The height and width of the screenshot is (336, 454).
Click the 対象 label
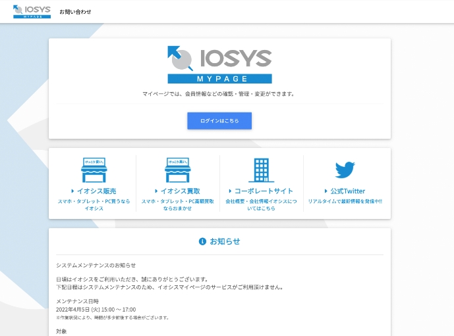[61, 331]
